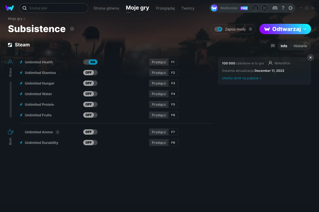Toggle the Zapisz mody switch

tap(219, 29)
